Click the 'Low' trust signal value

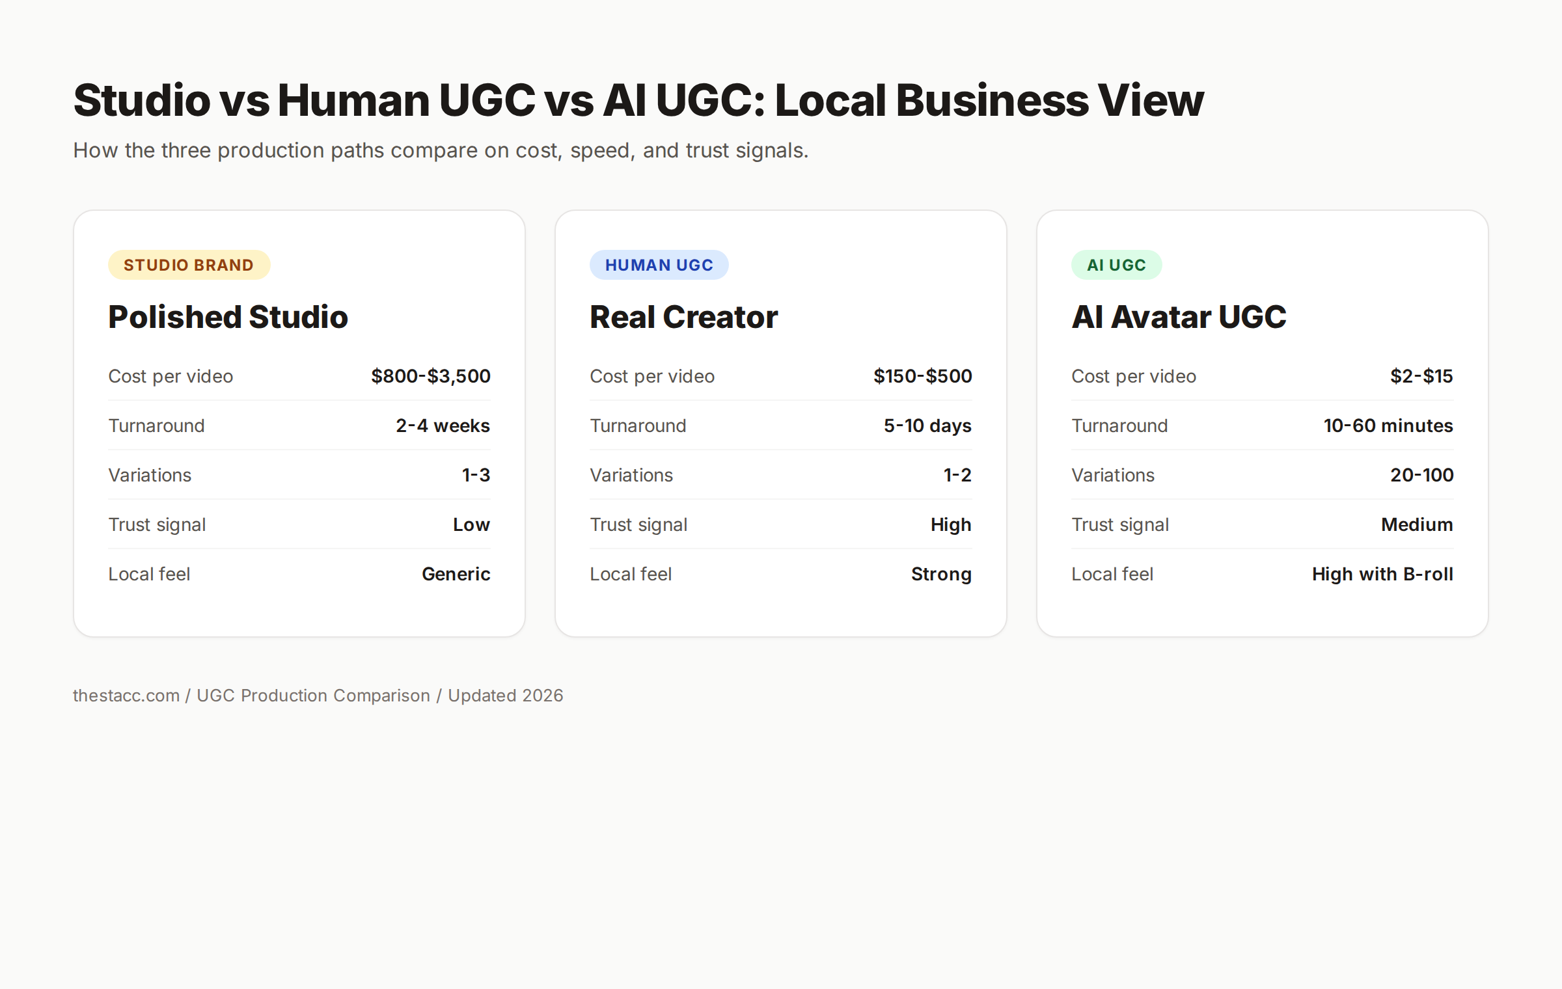click(x=471, y=524)
